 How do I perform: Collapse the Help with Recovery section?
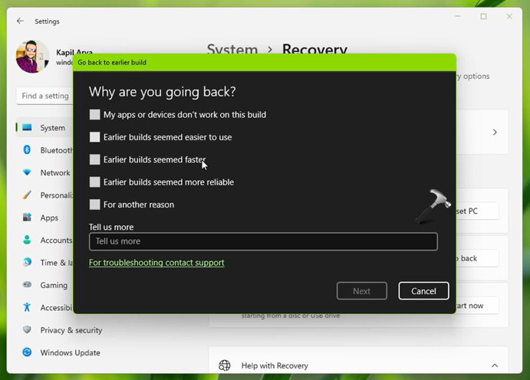pos(495,366)
